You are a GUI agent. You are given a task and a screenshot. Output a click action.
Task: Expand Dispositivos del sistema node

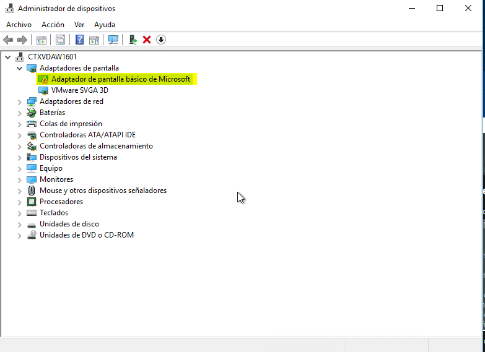point(19,158)
